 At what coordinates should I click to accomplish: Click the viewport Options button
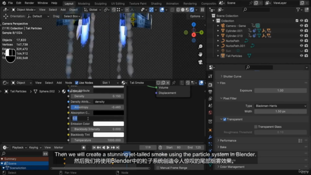click(x=196, y=16)
